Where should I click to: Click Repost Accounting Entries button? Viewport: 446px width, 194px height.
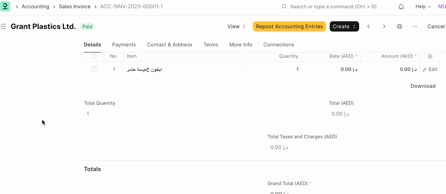point(289,26)
